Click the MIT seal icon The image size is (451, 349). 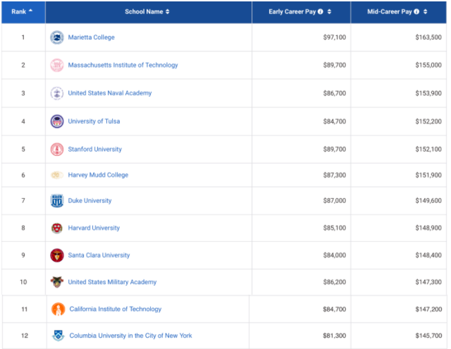pos(57,65)
